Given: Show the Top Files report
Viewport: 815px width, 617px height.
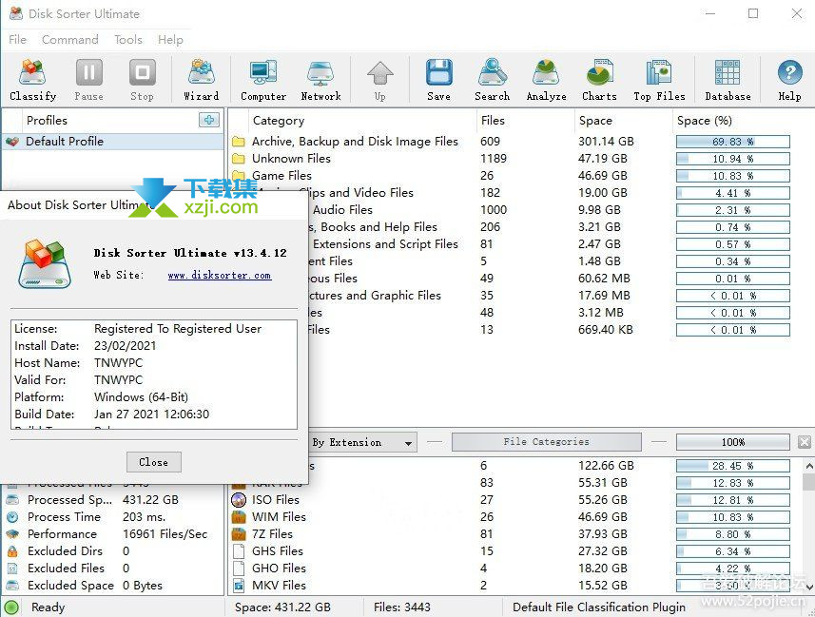Looking at the screenshot, I should pyautogui.click(x=659, y=80).
